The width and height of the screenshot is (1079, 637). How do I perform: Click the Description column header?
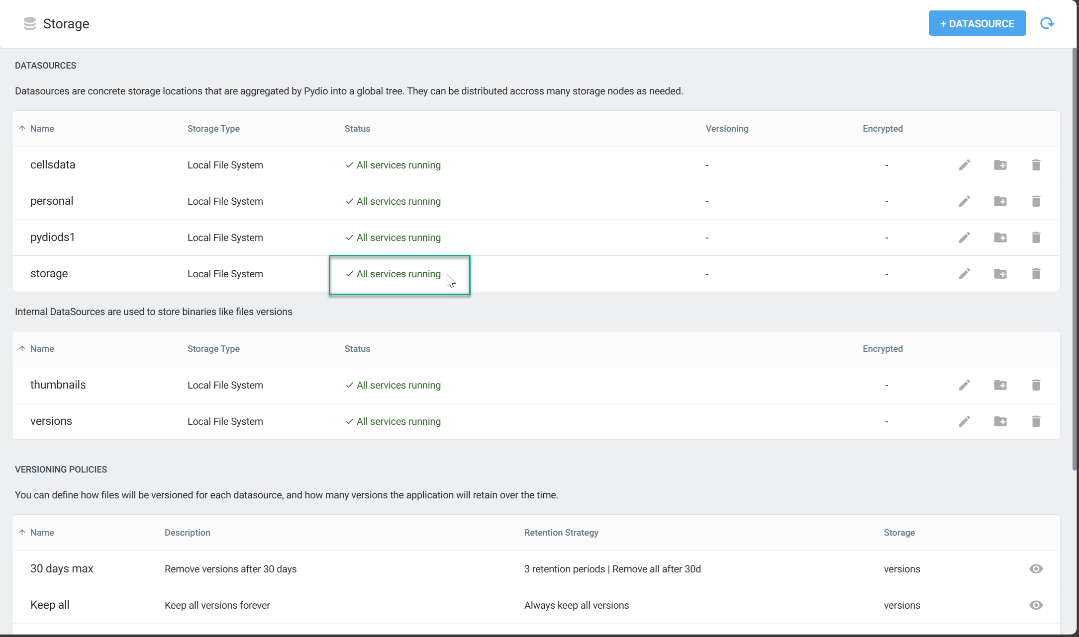(188, 533)
